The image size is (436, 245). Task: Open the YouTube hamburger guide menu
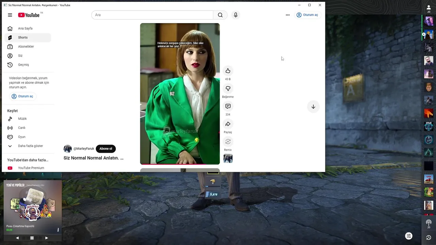coord(10,15)
